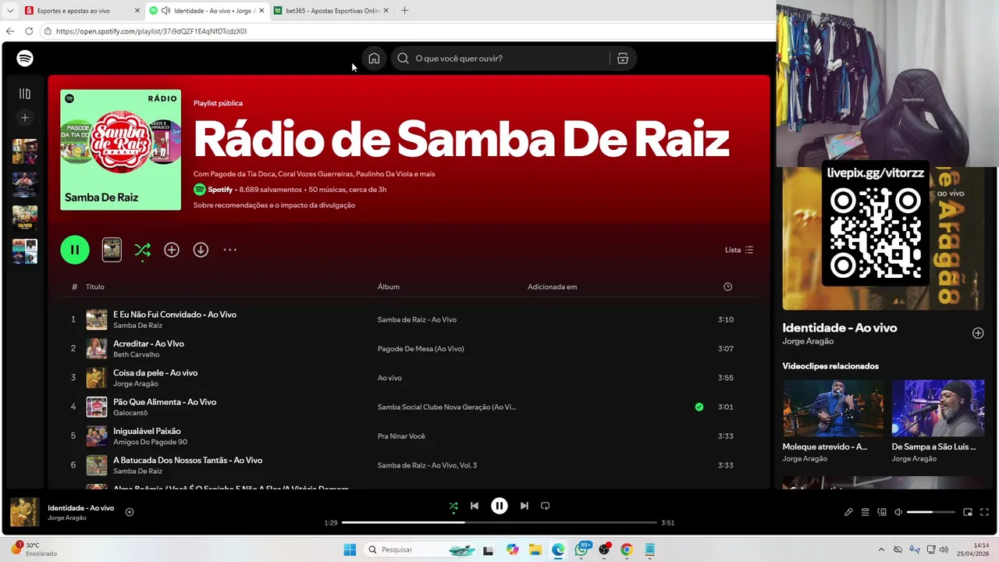This screenshot has height=562, width=999.
Task: Click the create playlist plus icon in sidebar
Action: pyautogui.click(x=25, y=118)
